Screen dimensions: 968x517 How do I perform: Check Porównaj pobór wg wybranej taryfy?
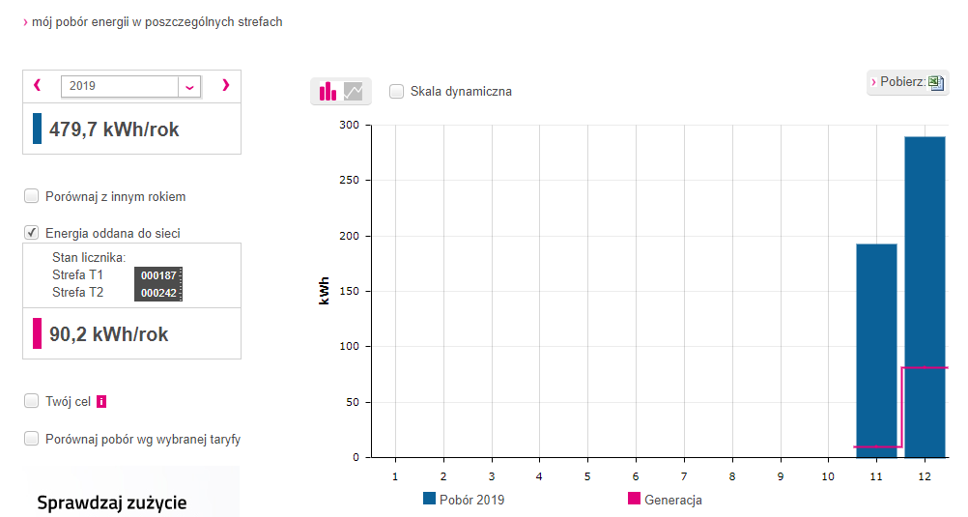tap(32, 439)
